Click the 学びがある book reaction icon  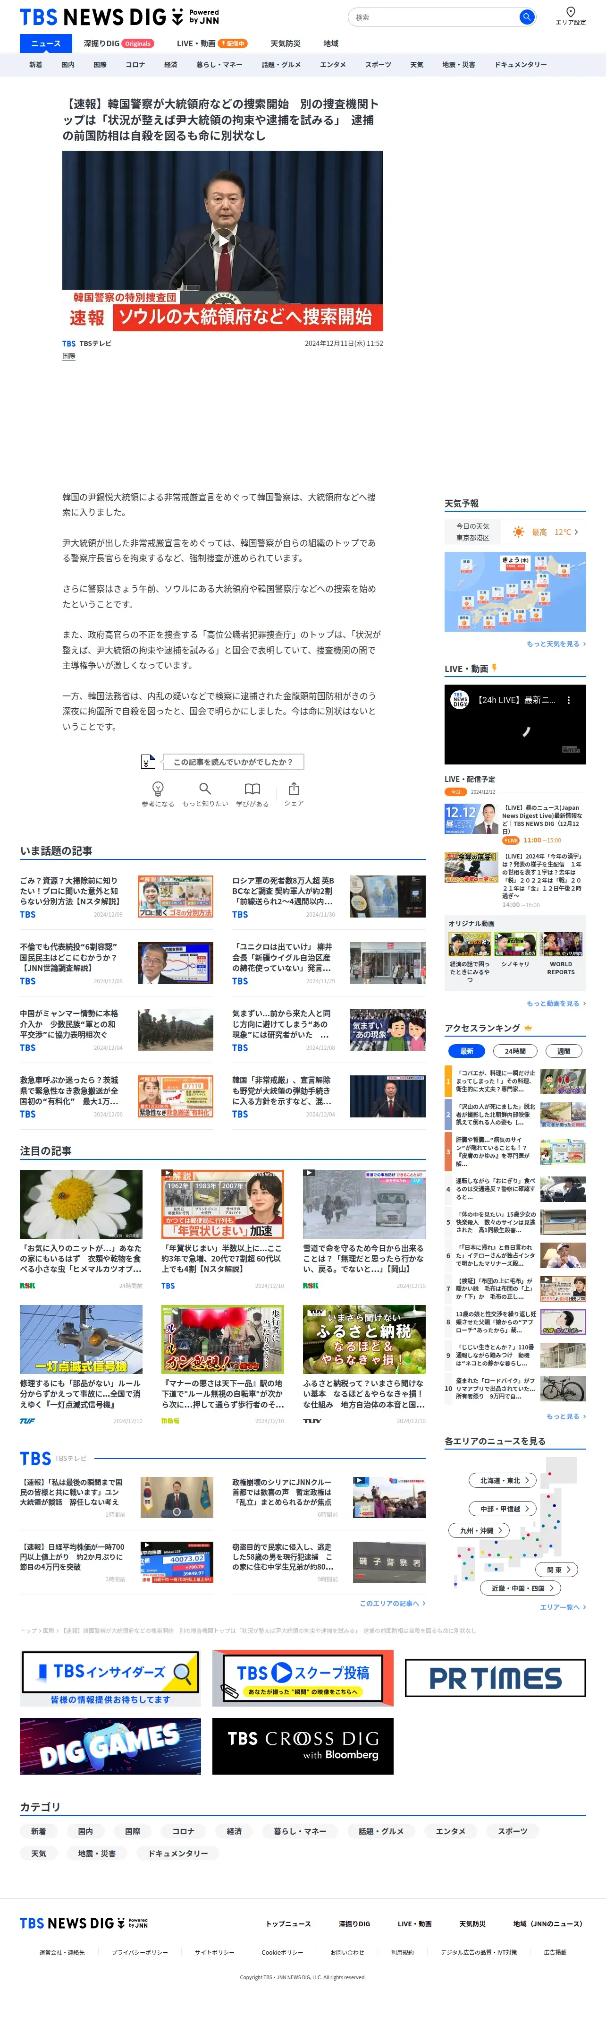[x=252, y=788]
